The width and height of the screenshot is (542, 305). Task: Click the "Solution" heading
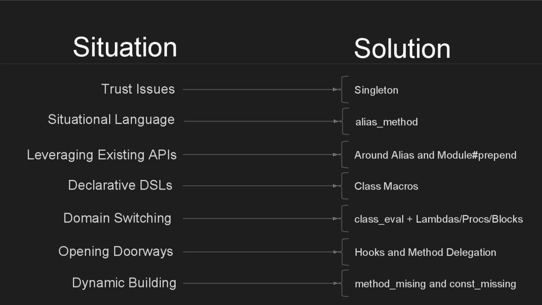[402, 49]
